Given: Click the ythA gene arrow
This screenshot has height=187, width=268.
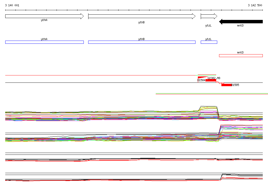Looking at the screenshot, I should tap(44, 16).
